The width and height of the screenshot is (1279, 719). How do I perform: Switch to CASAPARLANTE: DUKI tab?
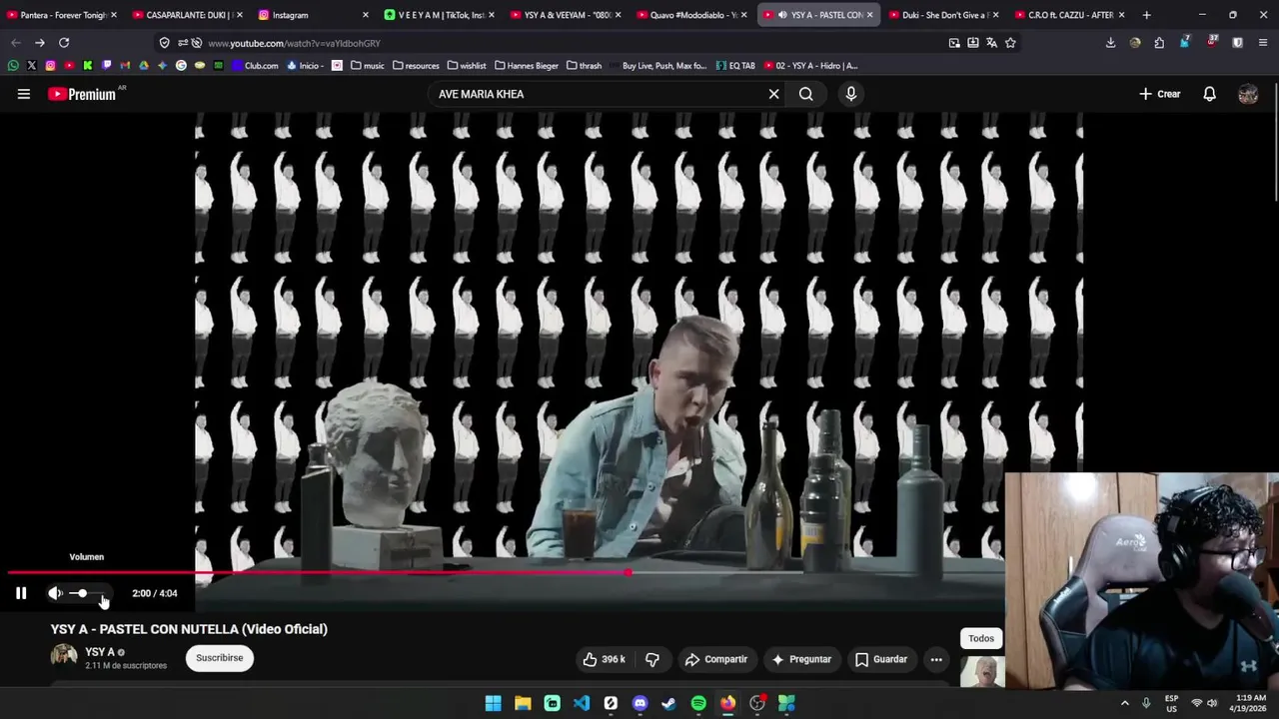click(x=188, y=15)
